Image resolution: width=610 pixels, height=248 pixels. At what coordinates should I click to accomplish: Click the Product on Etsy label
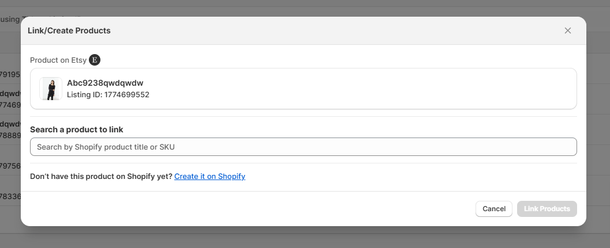[x=58, y=60]
